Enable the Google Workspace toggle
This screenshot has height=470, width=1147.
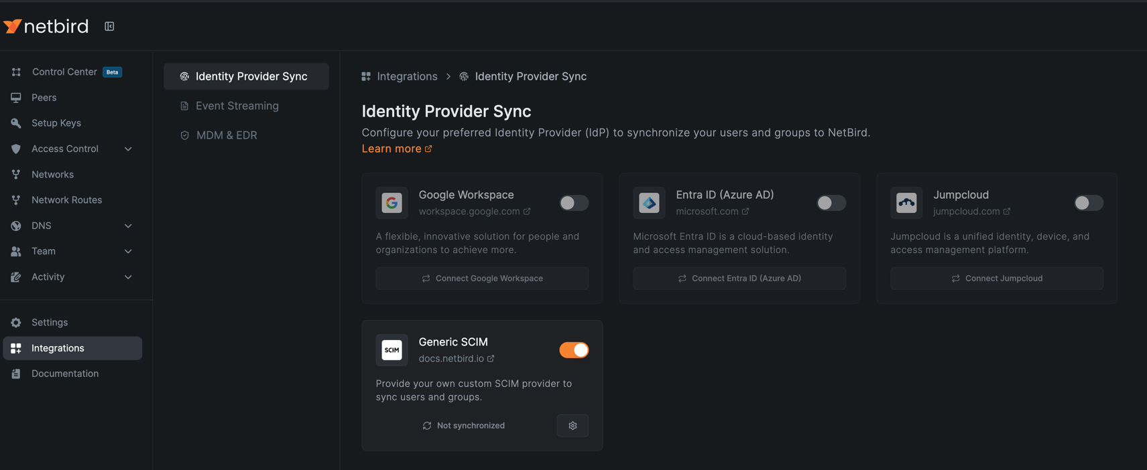click(x=574, y=203)
